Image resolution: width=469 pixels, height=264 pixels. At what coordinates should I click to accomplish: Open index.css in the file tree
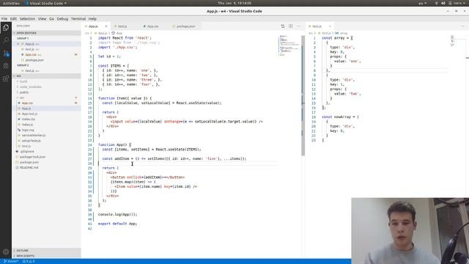click(46, 119)
